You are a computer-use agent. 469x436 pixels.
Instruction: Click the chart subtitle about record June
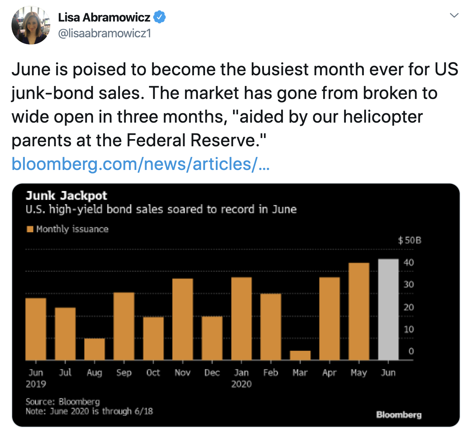[x=161, y=209]
